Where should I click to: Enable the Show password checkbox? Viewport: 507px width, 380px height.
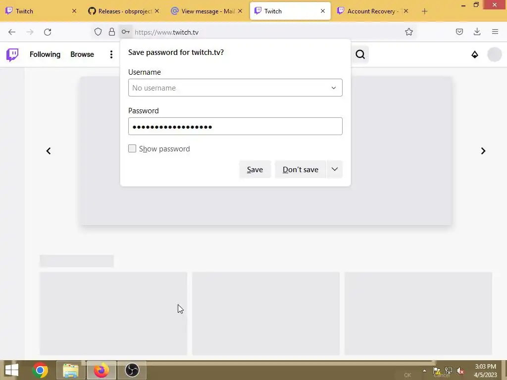pyautogui.click(x=132, y=148)
